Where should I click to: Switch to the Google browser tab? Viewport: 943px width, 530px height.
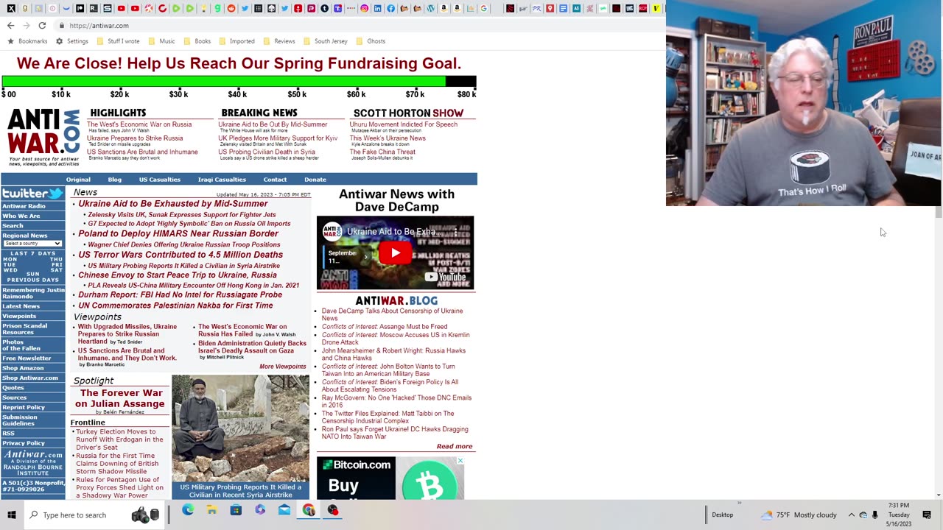(x=483, y=8)
